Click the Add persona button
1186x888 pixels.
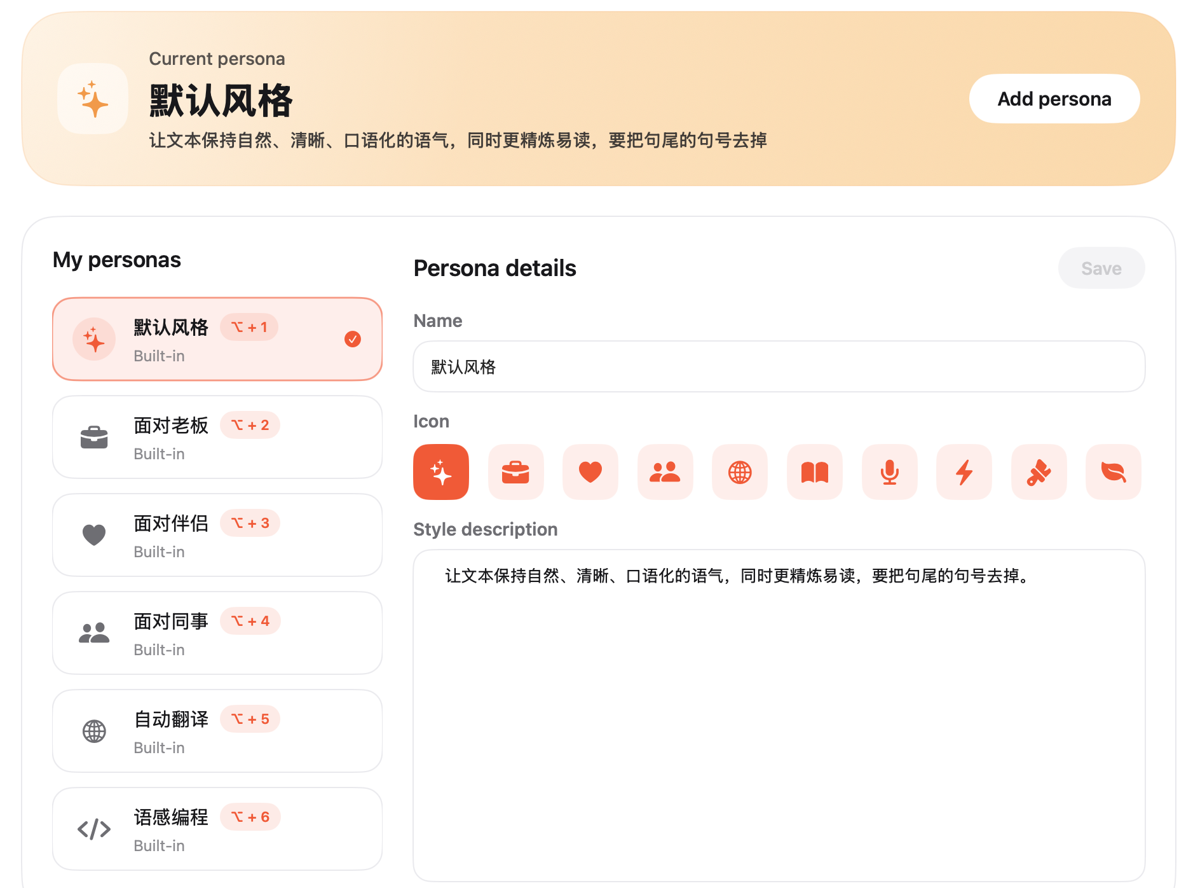(1054, 99)
